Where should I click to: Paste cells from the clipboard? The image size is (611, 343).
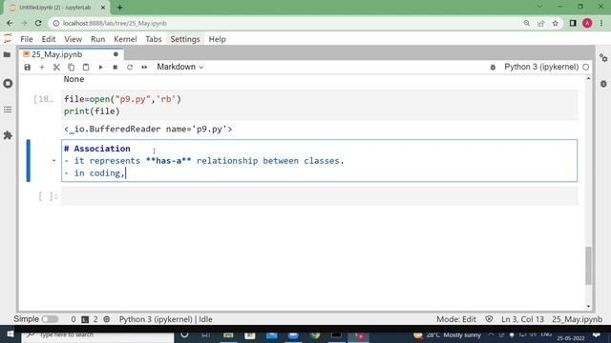coord(86,67)
